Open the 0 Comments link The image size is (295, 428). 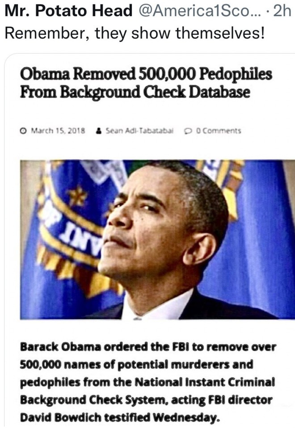coord(218,131)
